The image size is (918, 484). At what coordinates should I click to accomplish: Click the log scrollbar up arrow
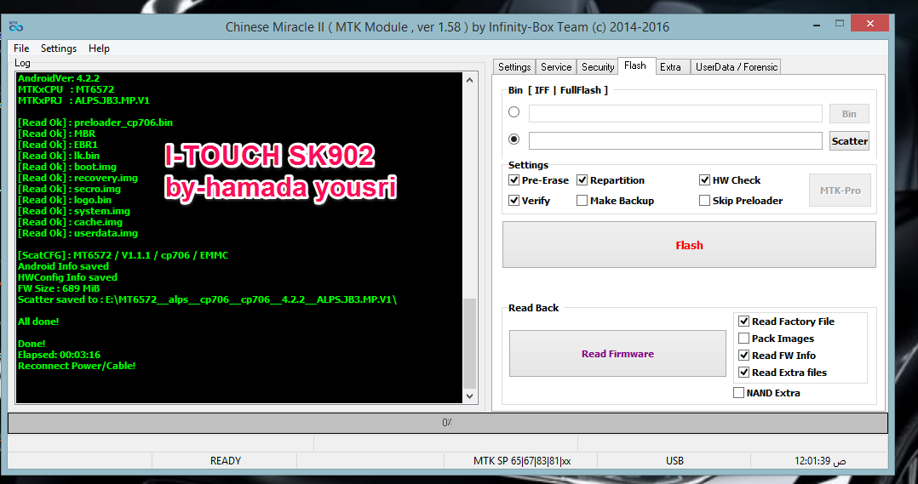pyautogui.click(x=469, y=80)
